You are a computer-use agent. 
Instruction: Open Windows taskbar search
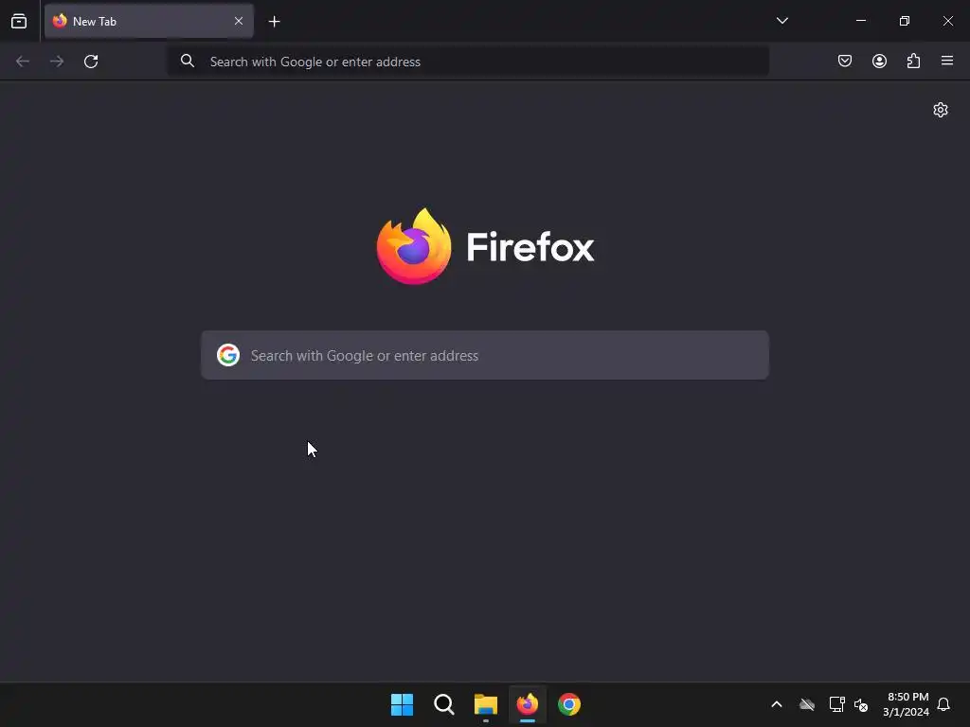[x=444, y=704]
